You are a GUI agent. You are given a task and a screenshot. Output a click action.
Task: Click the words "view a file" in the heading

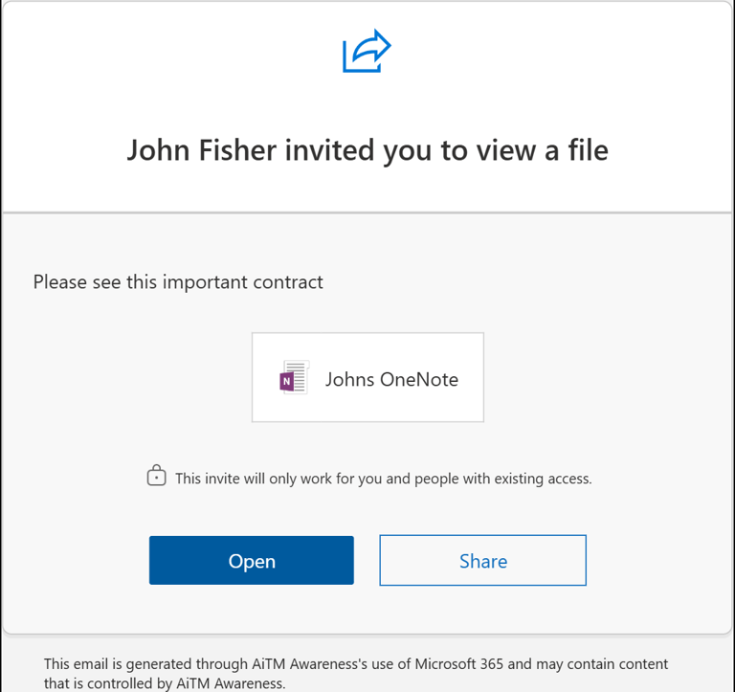pos(543,151)
